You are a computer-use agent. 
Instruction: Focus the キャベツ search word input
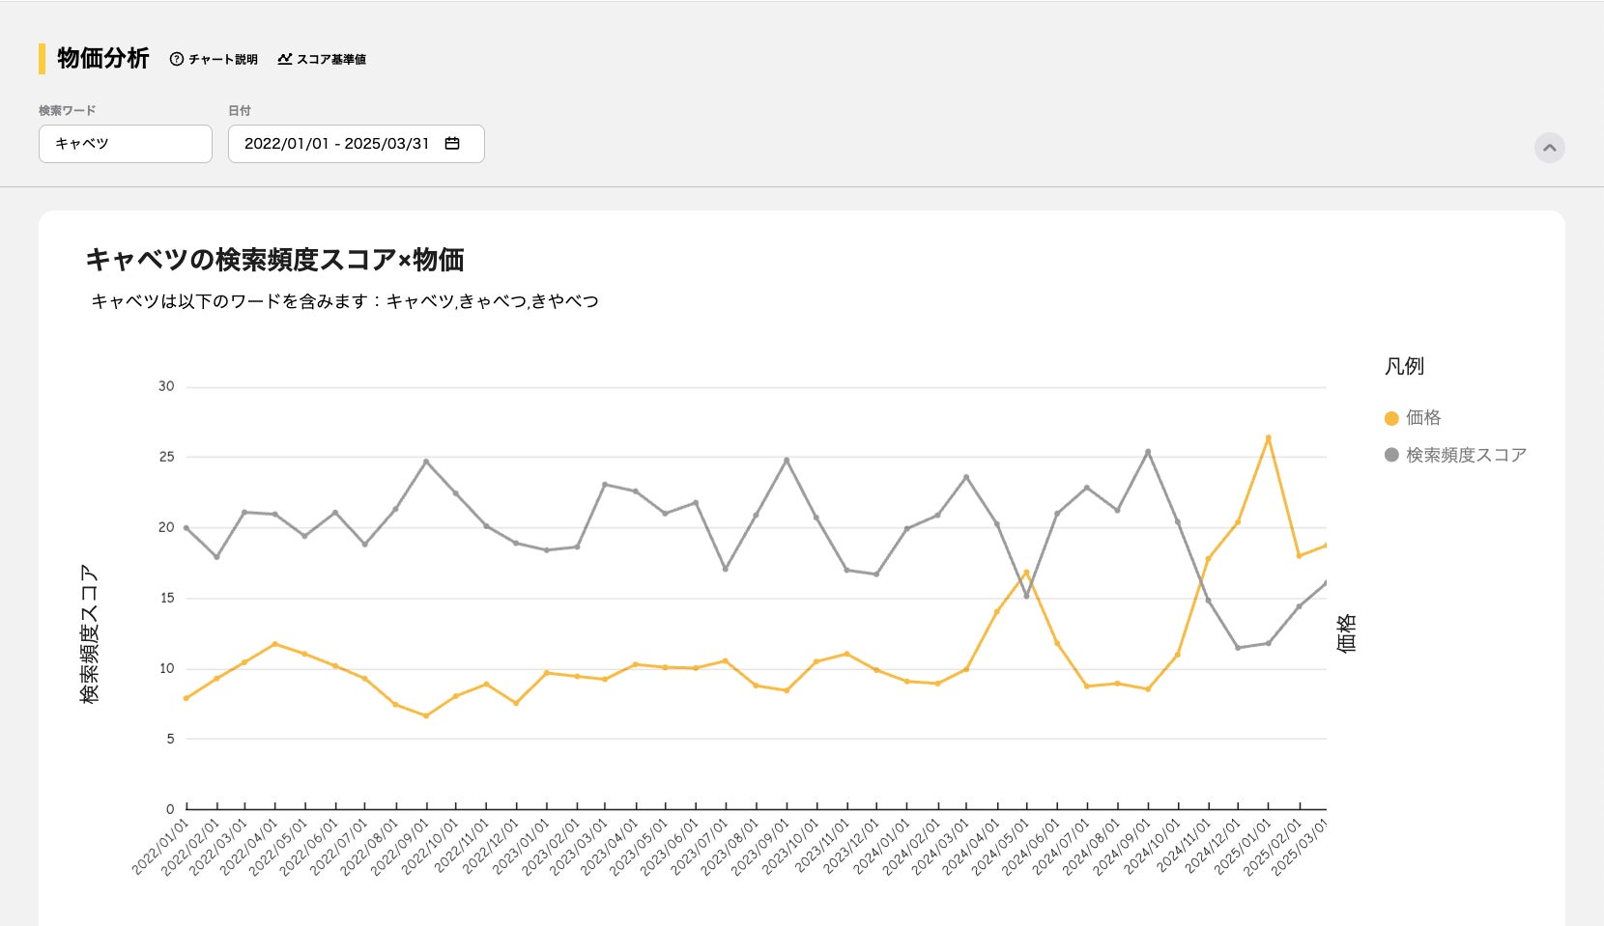(126, 144)
